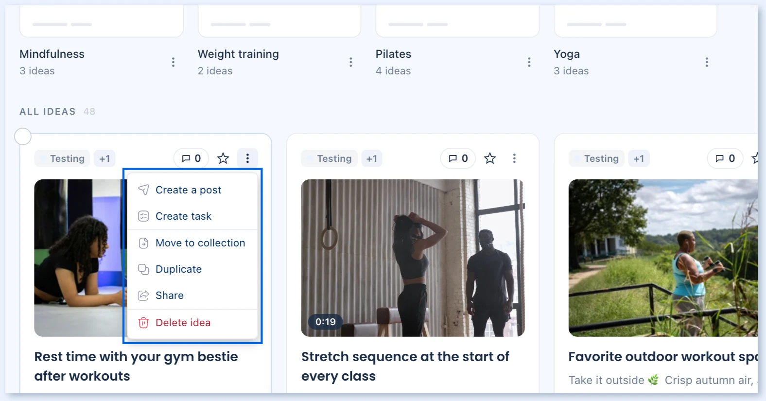This screenshot has height=401, width=766.
Task: Select the Rest time idea checkbox circle
Action: click(x=23, y=137)
